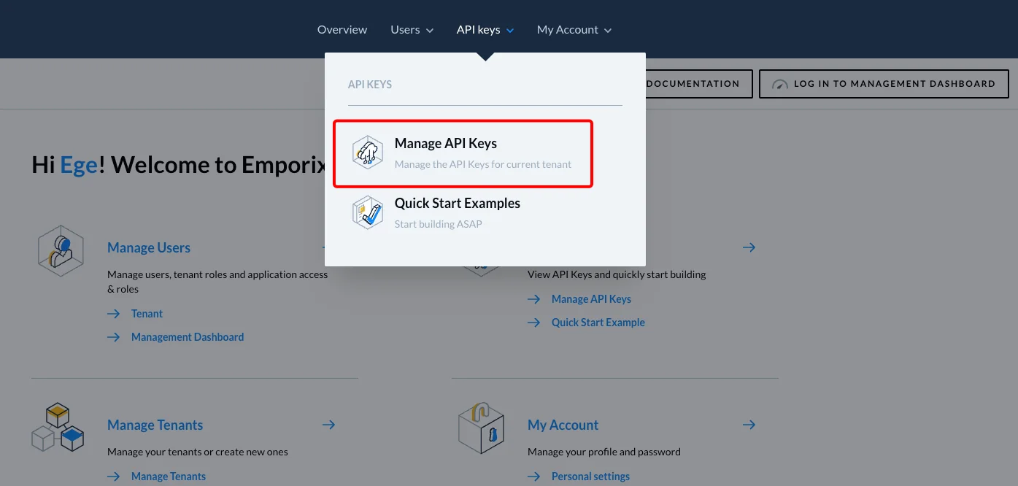
Task: Click the My Account padlock box icon
Action: [x=482, y=428]
